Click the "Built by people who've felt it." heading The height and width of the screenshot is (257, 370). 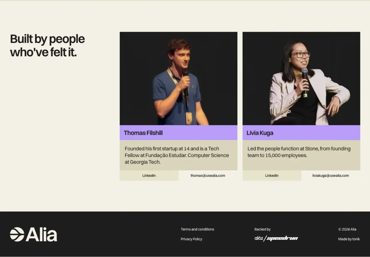[x=47, y=46]
